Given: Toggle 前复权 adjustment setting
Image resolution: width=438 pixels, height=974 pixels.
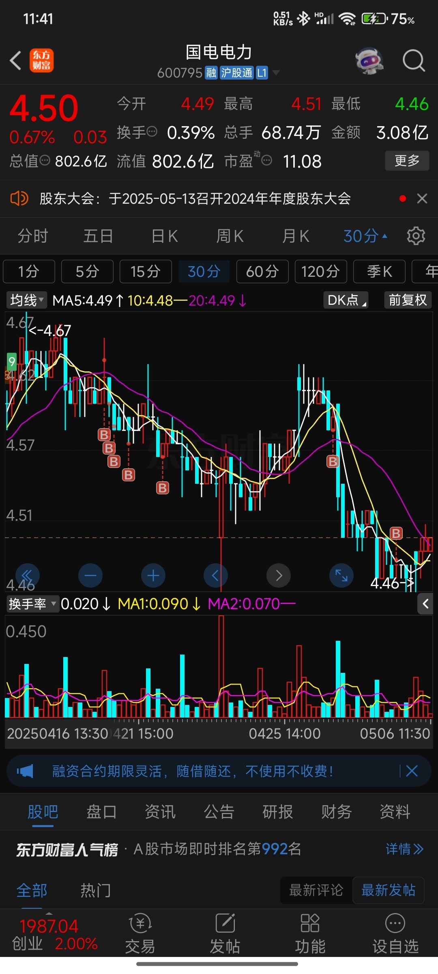Looking at the screenshot, I should (408, 300).
